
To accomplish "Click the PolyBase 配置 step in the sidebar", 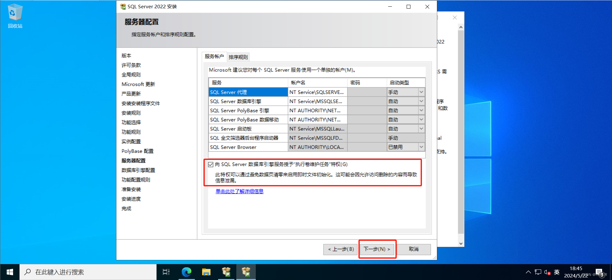I will (x=137, y=151).
